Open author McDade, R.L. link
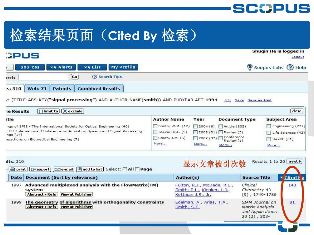This screenshot has width=314, height=235. point(217,185)
